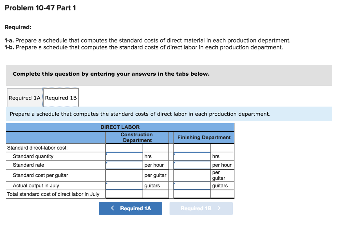Select the Standard cost per guitar cell under Construction
The width and height of the screenshot is (350, 232).
124,175
